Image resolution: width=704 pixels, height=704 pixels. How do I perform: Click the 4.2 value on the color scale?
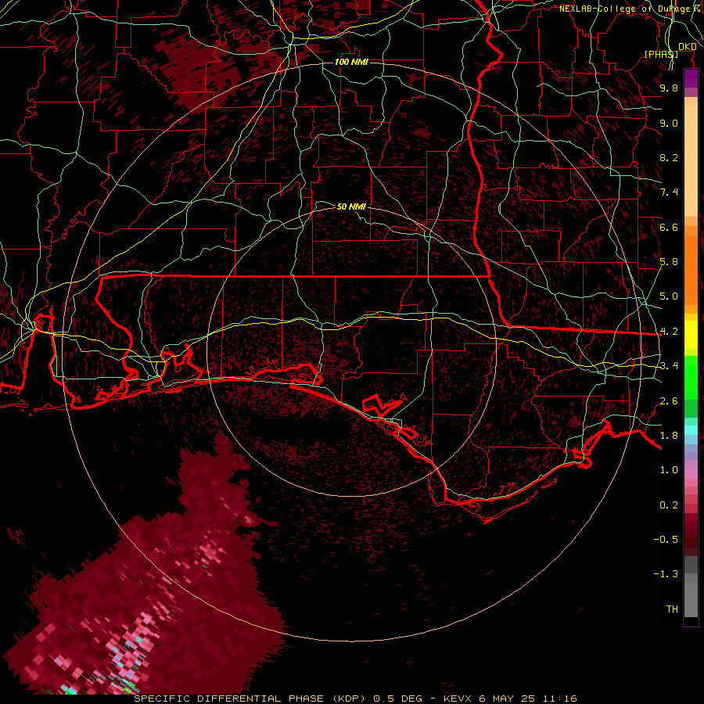(x=669, y=332)
